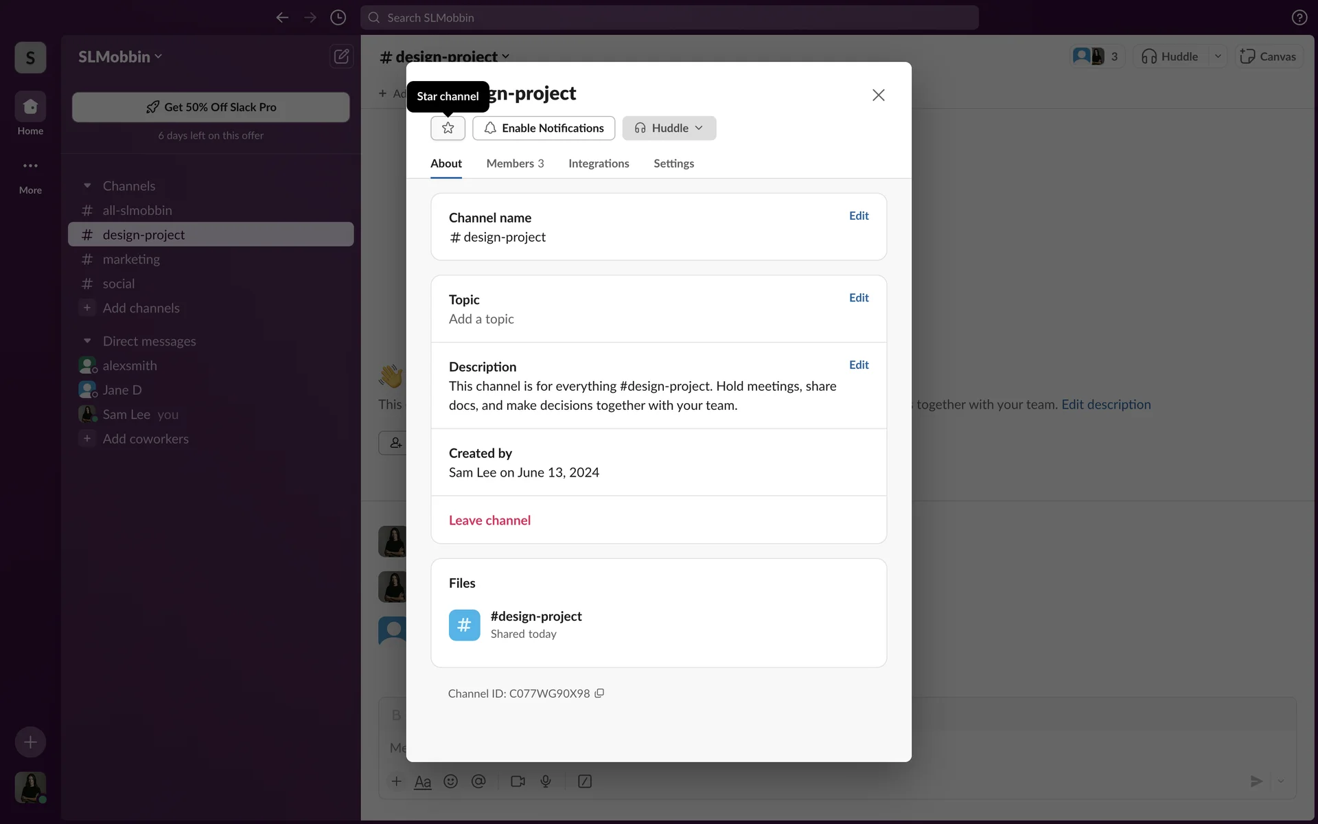This screenshot has height=824, width=1318.
Task: Open help question mark icon
Action: pos(1299,18)
